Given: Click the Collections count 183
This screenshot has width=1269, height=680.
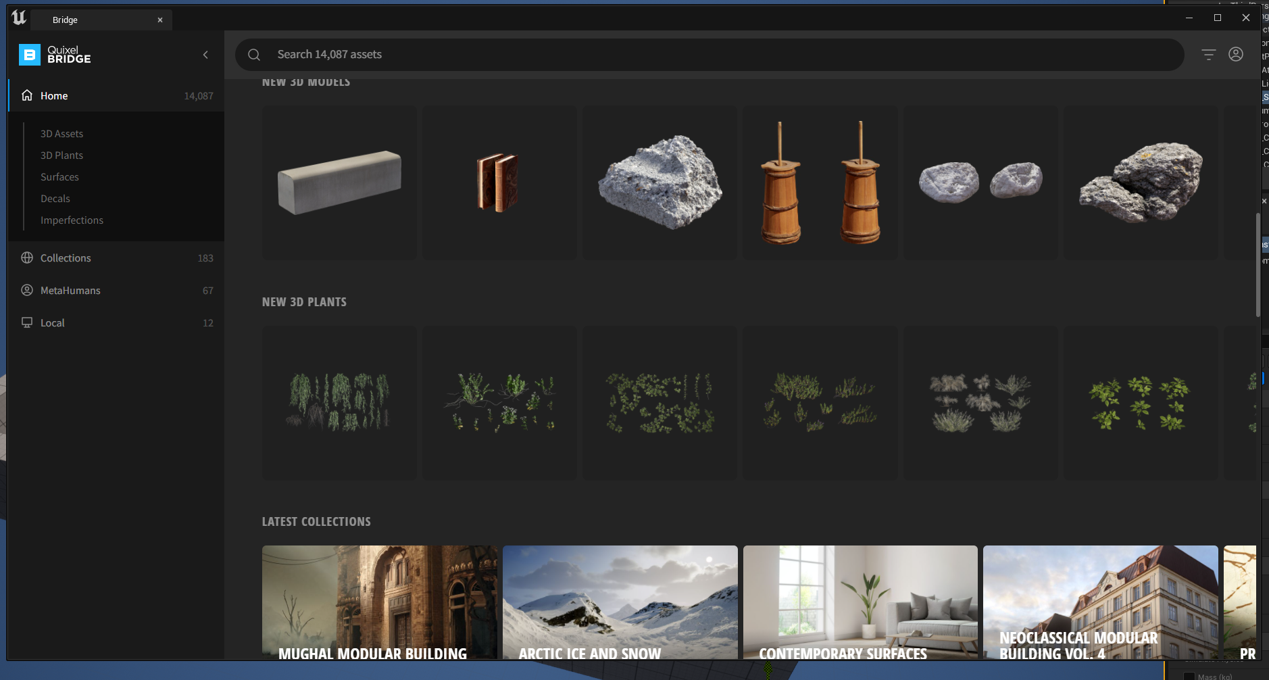Looking at the screenshot, I should tap(205, 258).
